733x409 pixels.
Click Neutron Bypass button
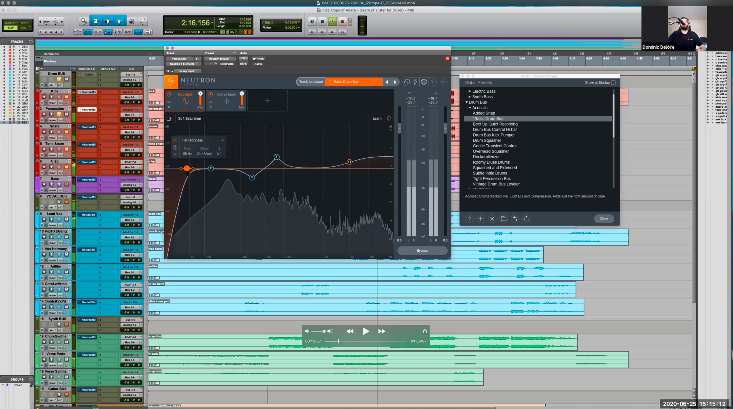[x=422, y=251]
